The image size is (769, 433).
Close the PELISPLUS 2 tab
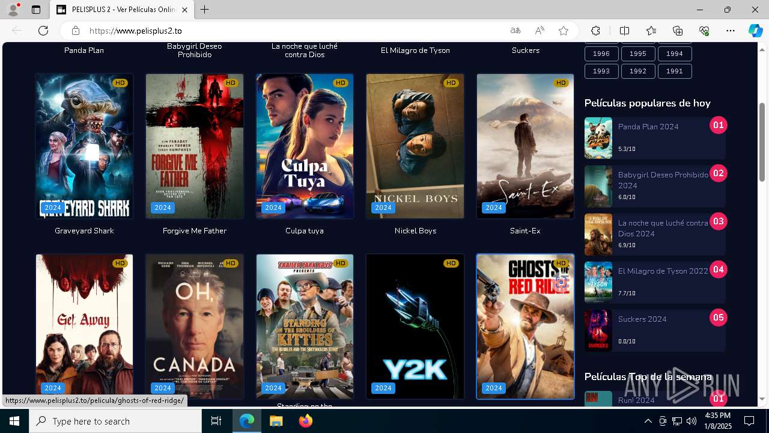pyautogui.click(x=184, y=10)
